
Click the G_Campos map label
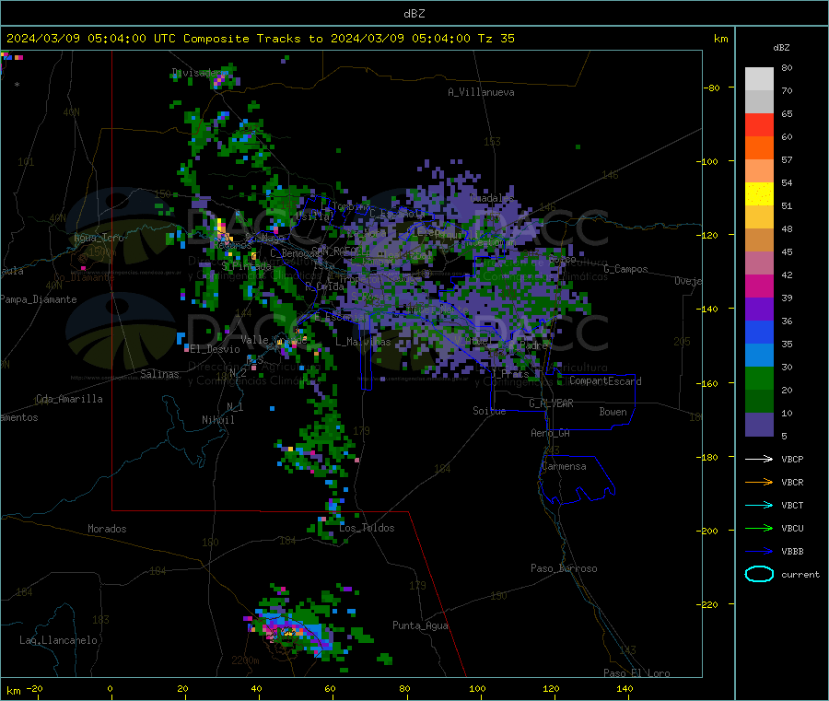(x=625, y=269)
